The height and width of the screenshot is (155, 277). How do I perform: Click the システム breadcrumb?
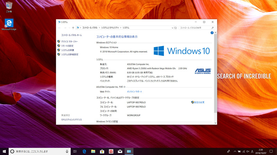tap(126, 28)
